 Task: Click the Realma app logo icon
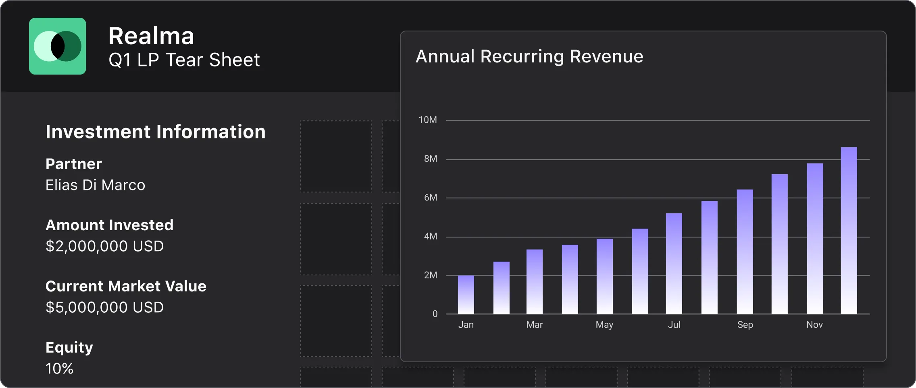pyautogui.click(x=58, y=46)
